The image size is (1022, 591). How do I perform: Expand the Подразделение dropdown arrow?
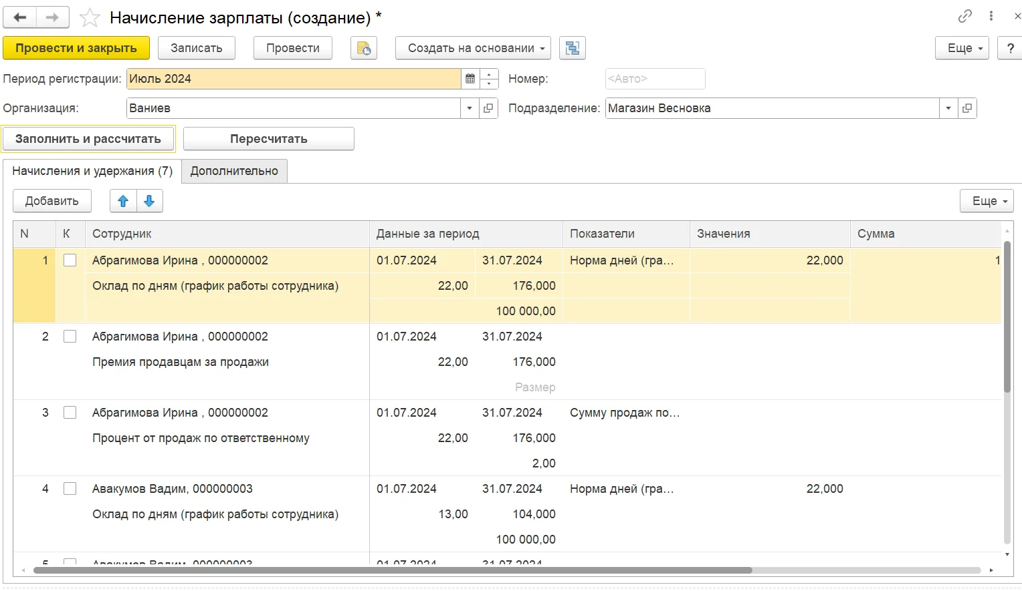[x=948, y=108]
